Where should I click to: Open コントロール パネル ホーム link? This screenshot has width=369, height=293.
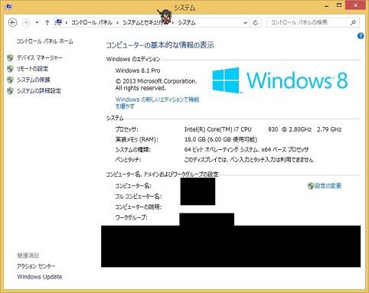(x=45, y=41)
